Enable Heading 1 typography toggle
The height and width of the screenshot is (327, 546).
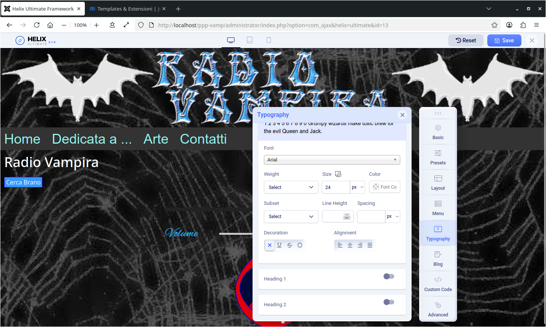[389, 276]
